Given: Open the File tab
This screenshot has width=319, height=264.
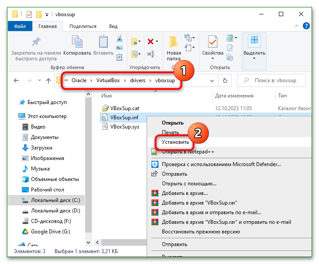Looking at the screenshot, I should [20, 26].
